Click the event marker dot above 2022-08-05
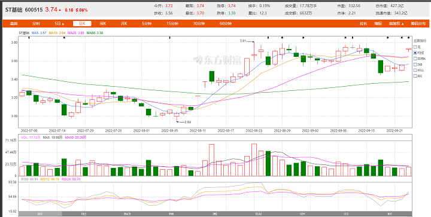431x217 pixels. 169,38
